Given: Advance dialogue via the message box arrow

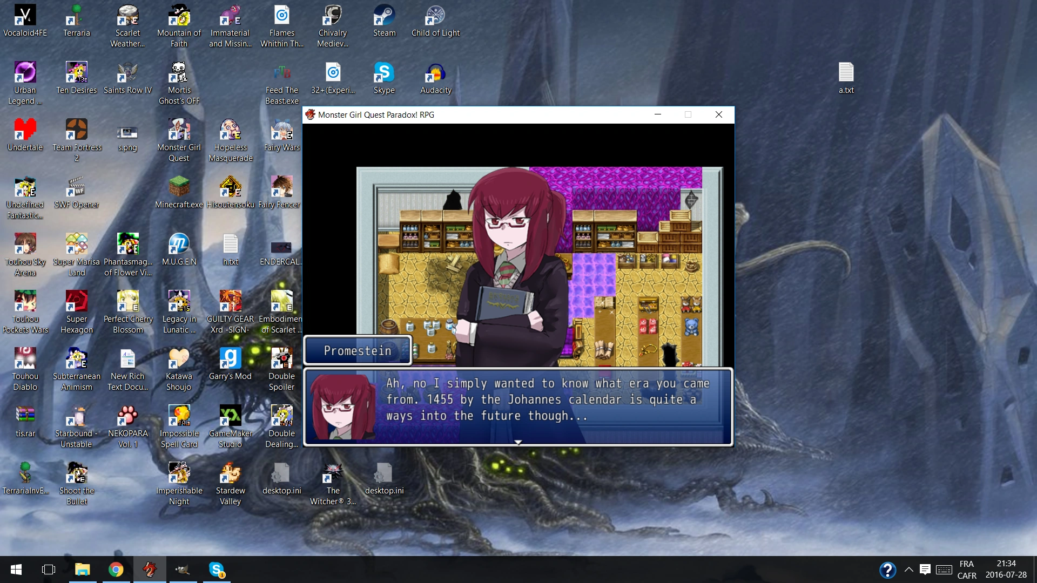Looking at the screenshot, I should (518, 442).
